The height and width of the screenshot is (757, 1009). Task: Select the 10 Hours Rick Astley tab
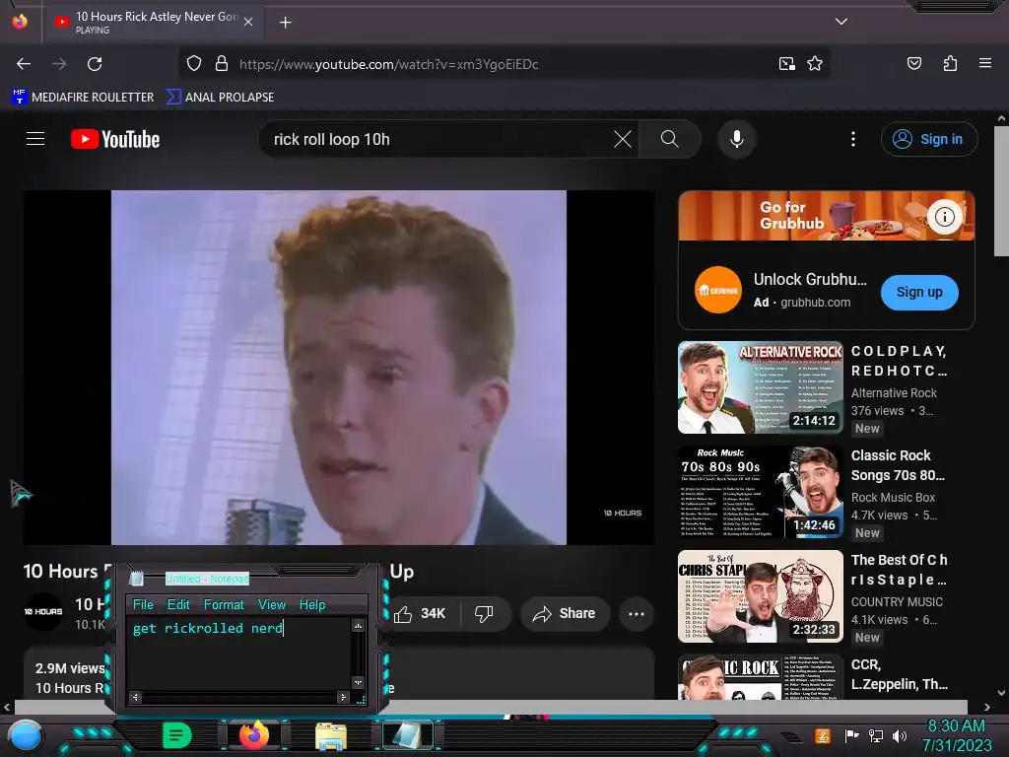153,23
